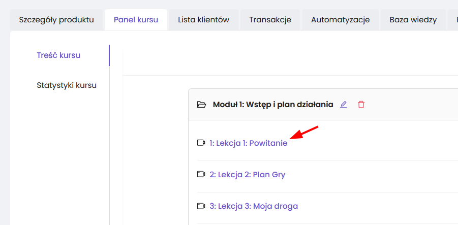Open the lesson 2: Lekcja 2: Plan Gry
Viewport: 458px width, 225px height.
click(248, 175)
